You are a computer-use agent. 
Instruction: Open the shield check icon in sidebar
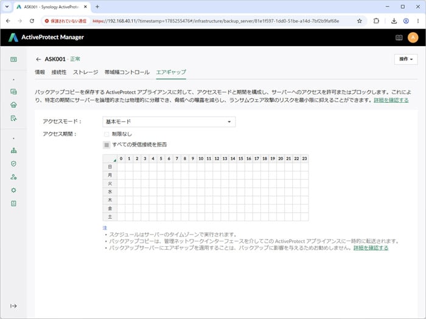[13, 163]
